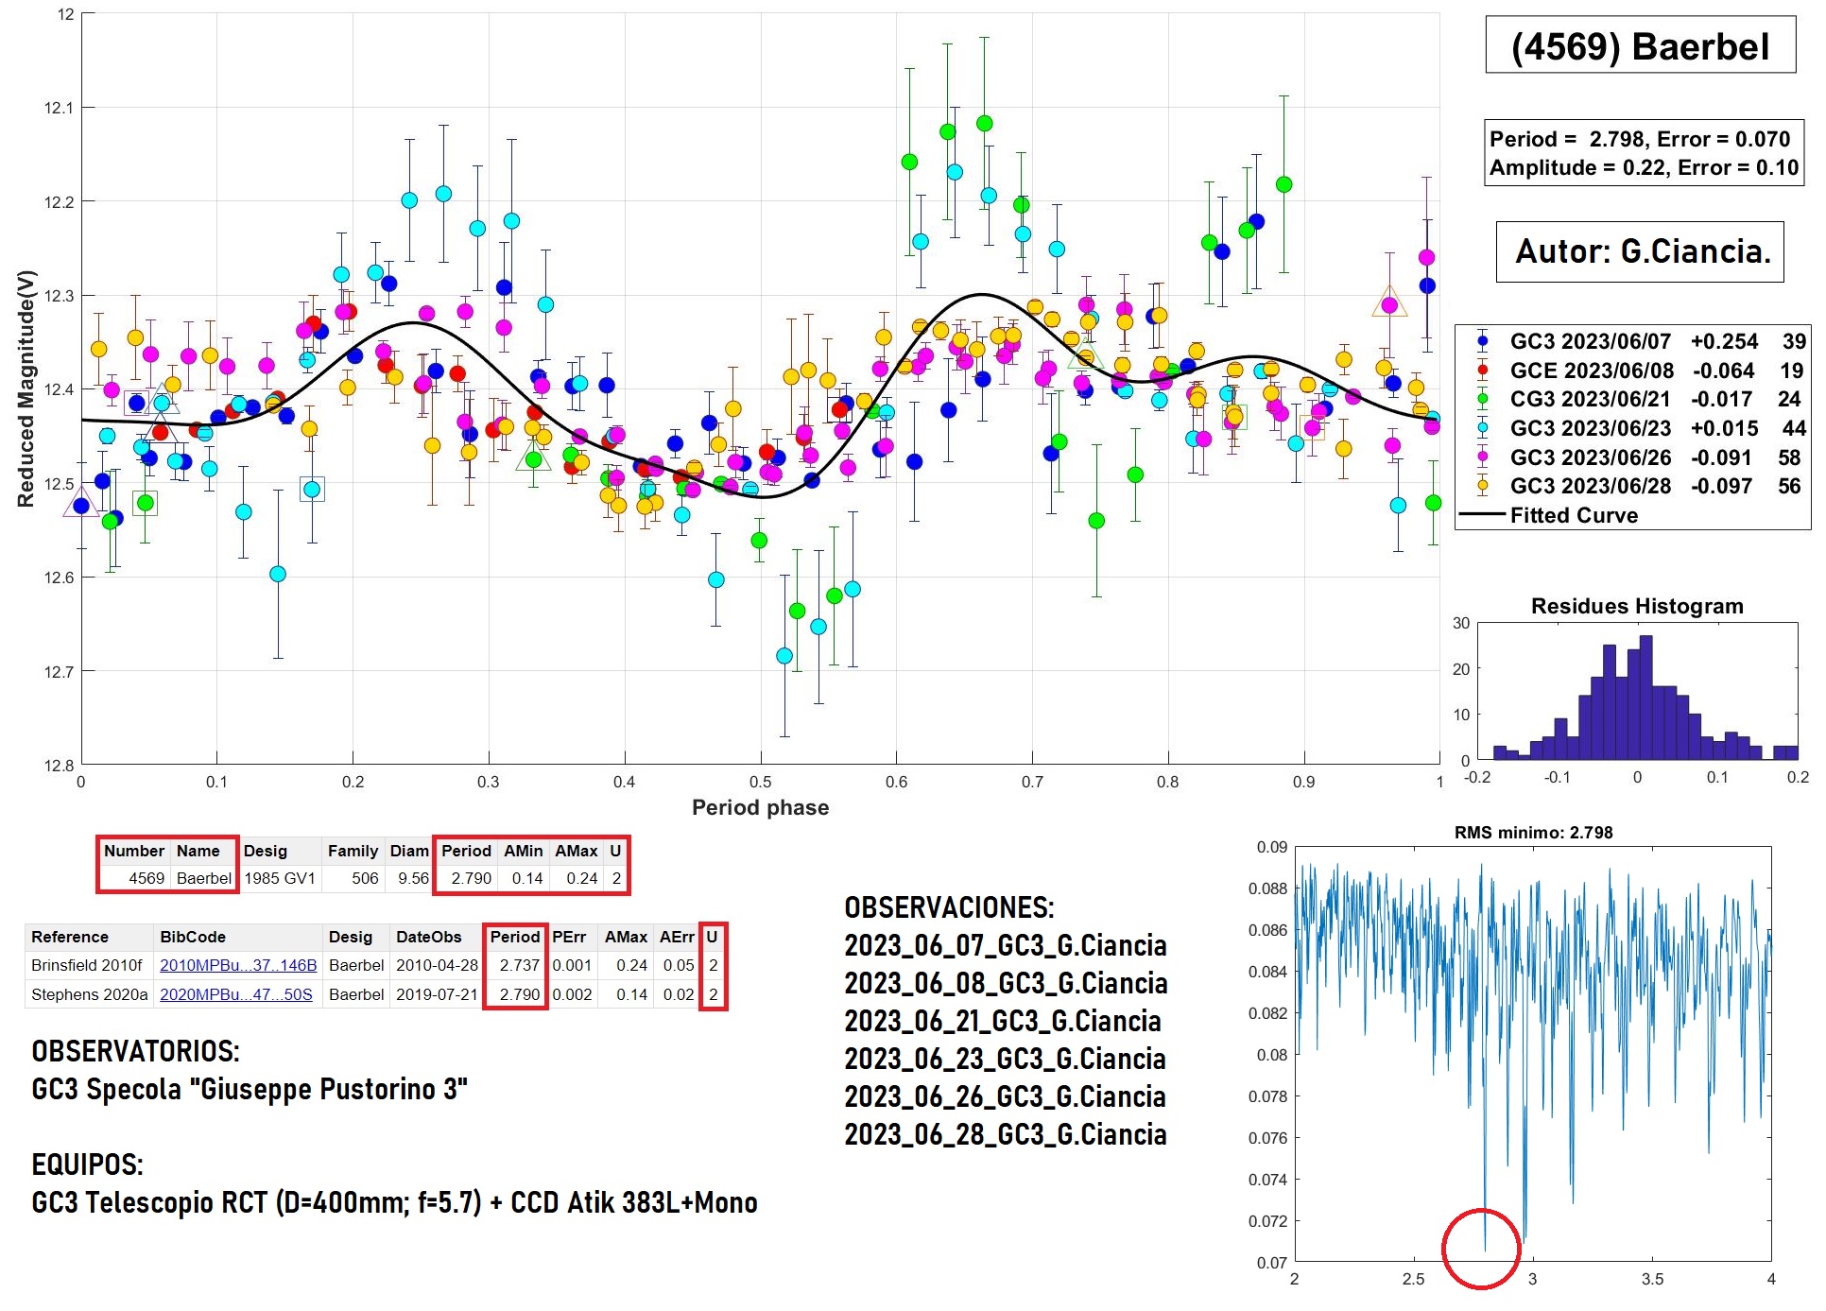Click observation 2023_06_07_GC3_G.Ciancia
1826x1311 pixels.
click(x=1006, y=945)
